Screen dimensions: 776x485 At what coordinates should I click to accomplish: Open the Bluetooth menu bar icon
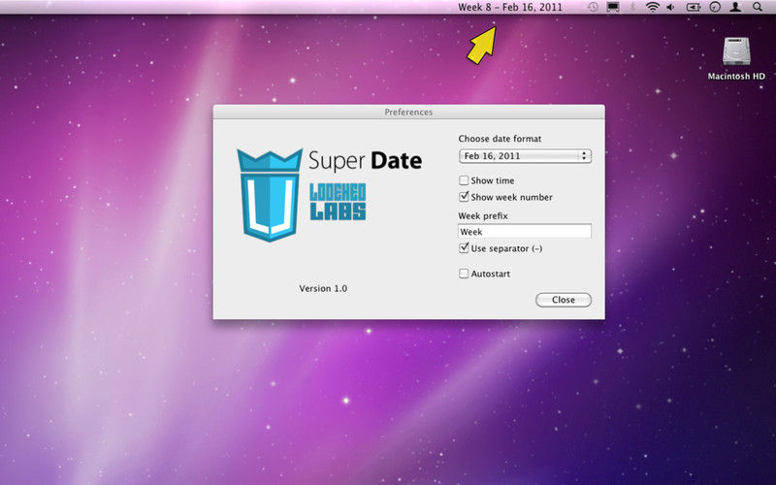point(632,7)
